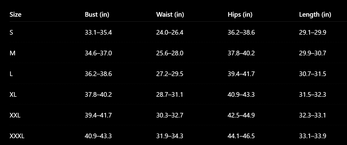This screenshot has width=347, height=145.
Task: Click the Size column header
Action: coord(16,15)
